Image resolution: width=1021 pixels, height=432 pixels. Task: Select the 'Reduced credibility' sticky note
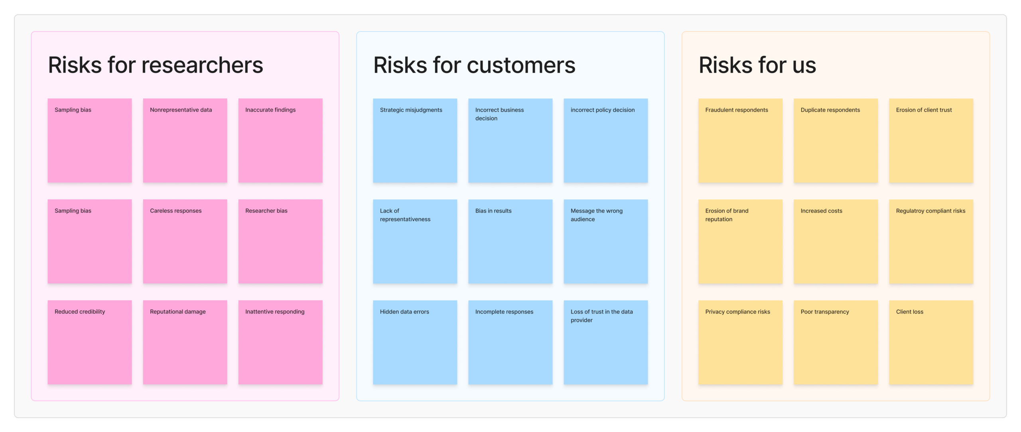point(89,342)
